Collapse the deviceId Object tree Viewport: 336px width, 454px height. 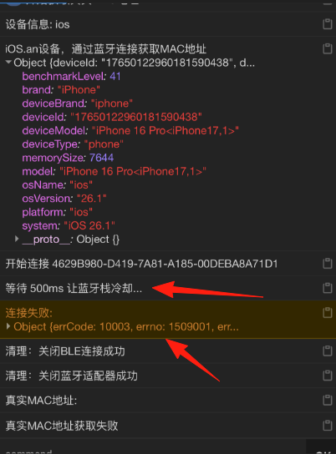pos(8,63)
